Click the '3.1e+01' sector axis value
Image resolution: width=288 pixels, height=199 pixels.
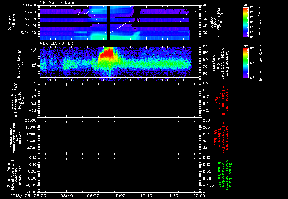pyautogui.click(x=29, y=5)
